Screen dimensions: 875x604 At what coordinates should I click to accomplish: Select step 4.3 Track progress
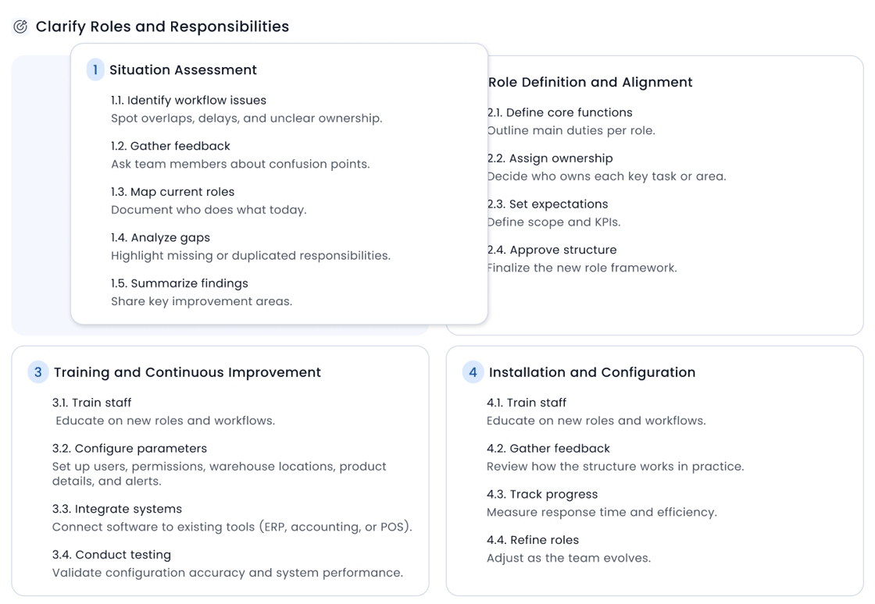point(542,494)
